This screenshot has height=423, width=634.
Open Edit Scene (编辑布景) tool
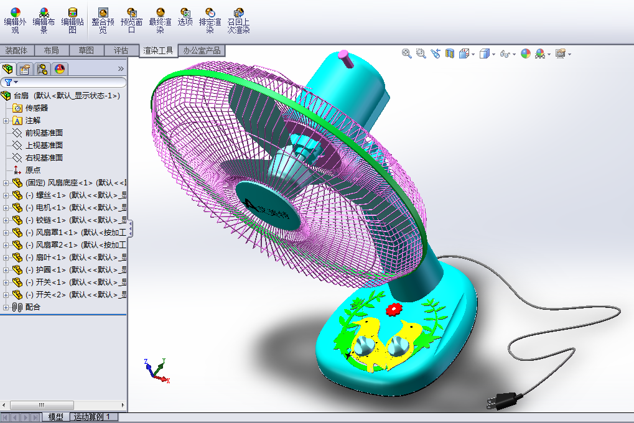tap(44, 21)
